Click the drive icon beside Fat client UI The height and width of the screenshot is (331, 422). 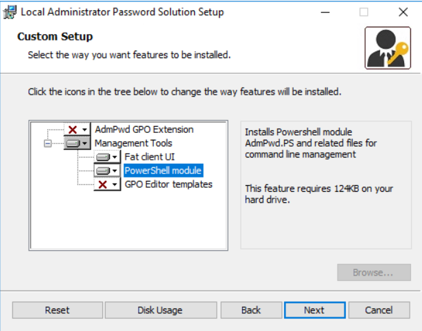point(103,157)
